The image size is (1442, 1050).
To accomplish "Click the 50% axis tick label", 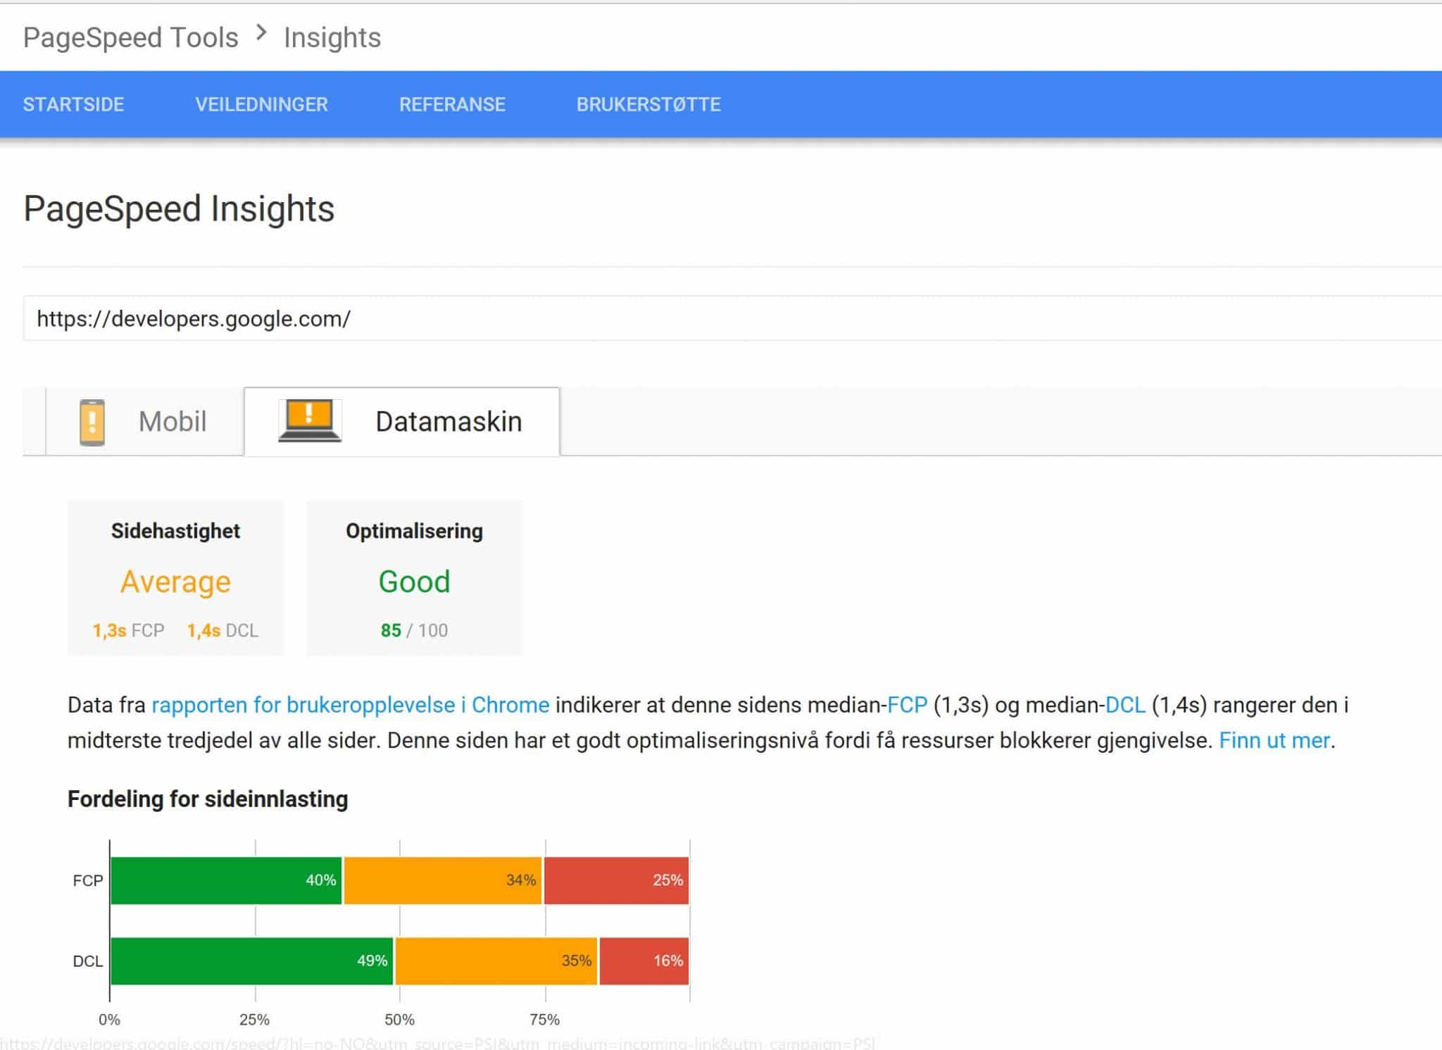I will click(x=399, y=1019).
